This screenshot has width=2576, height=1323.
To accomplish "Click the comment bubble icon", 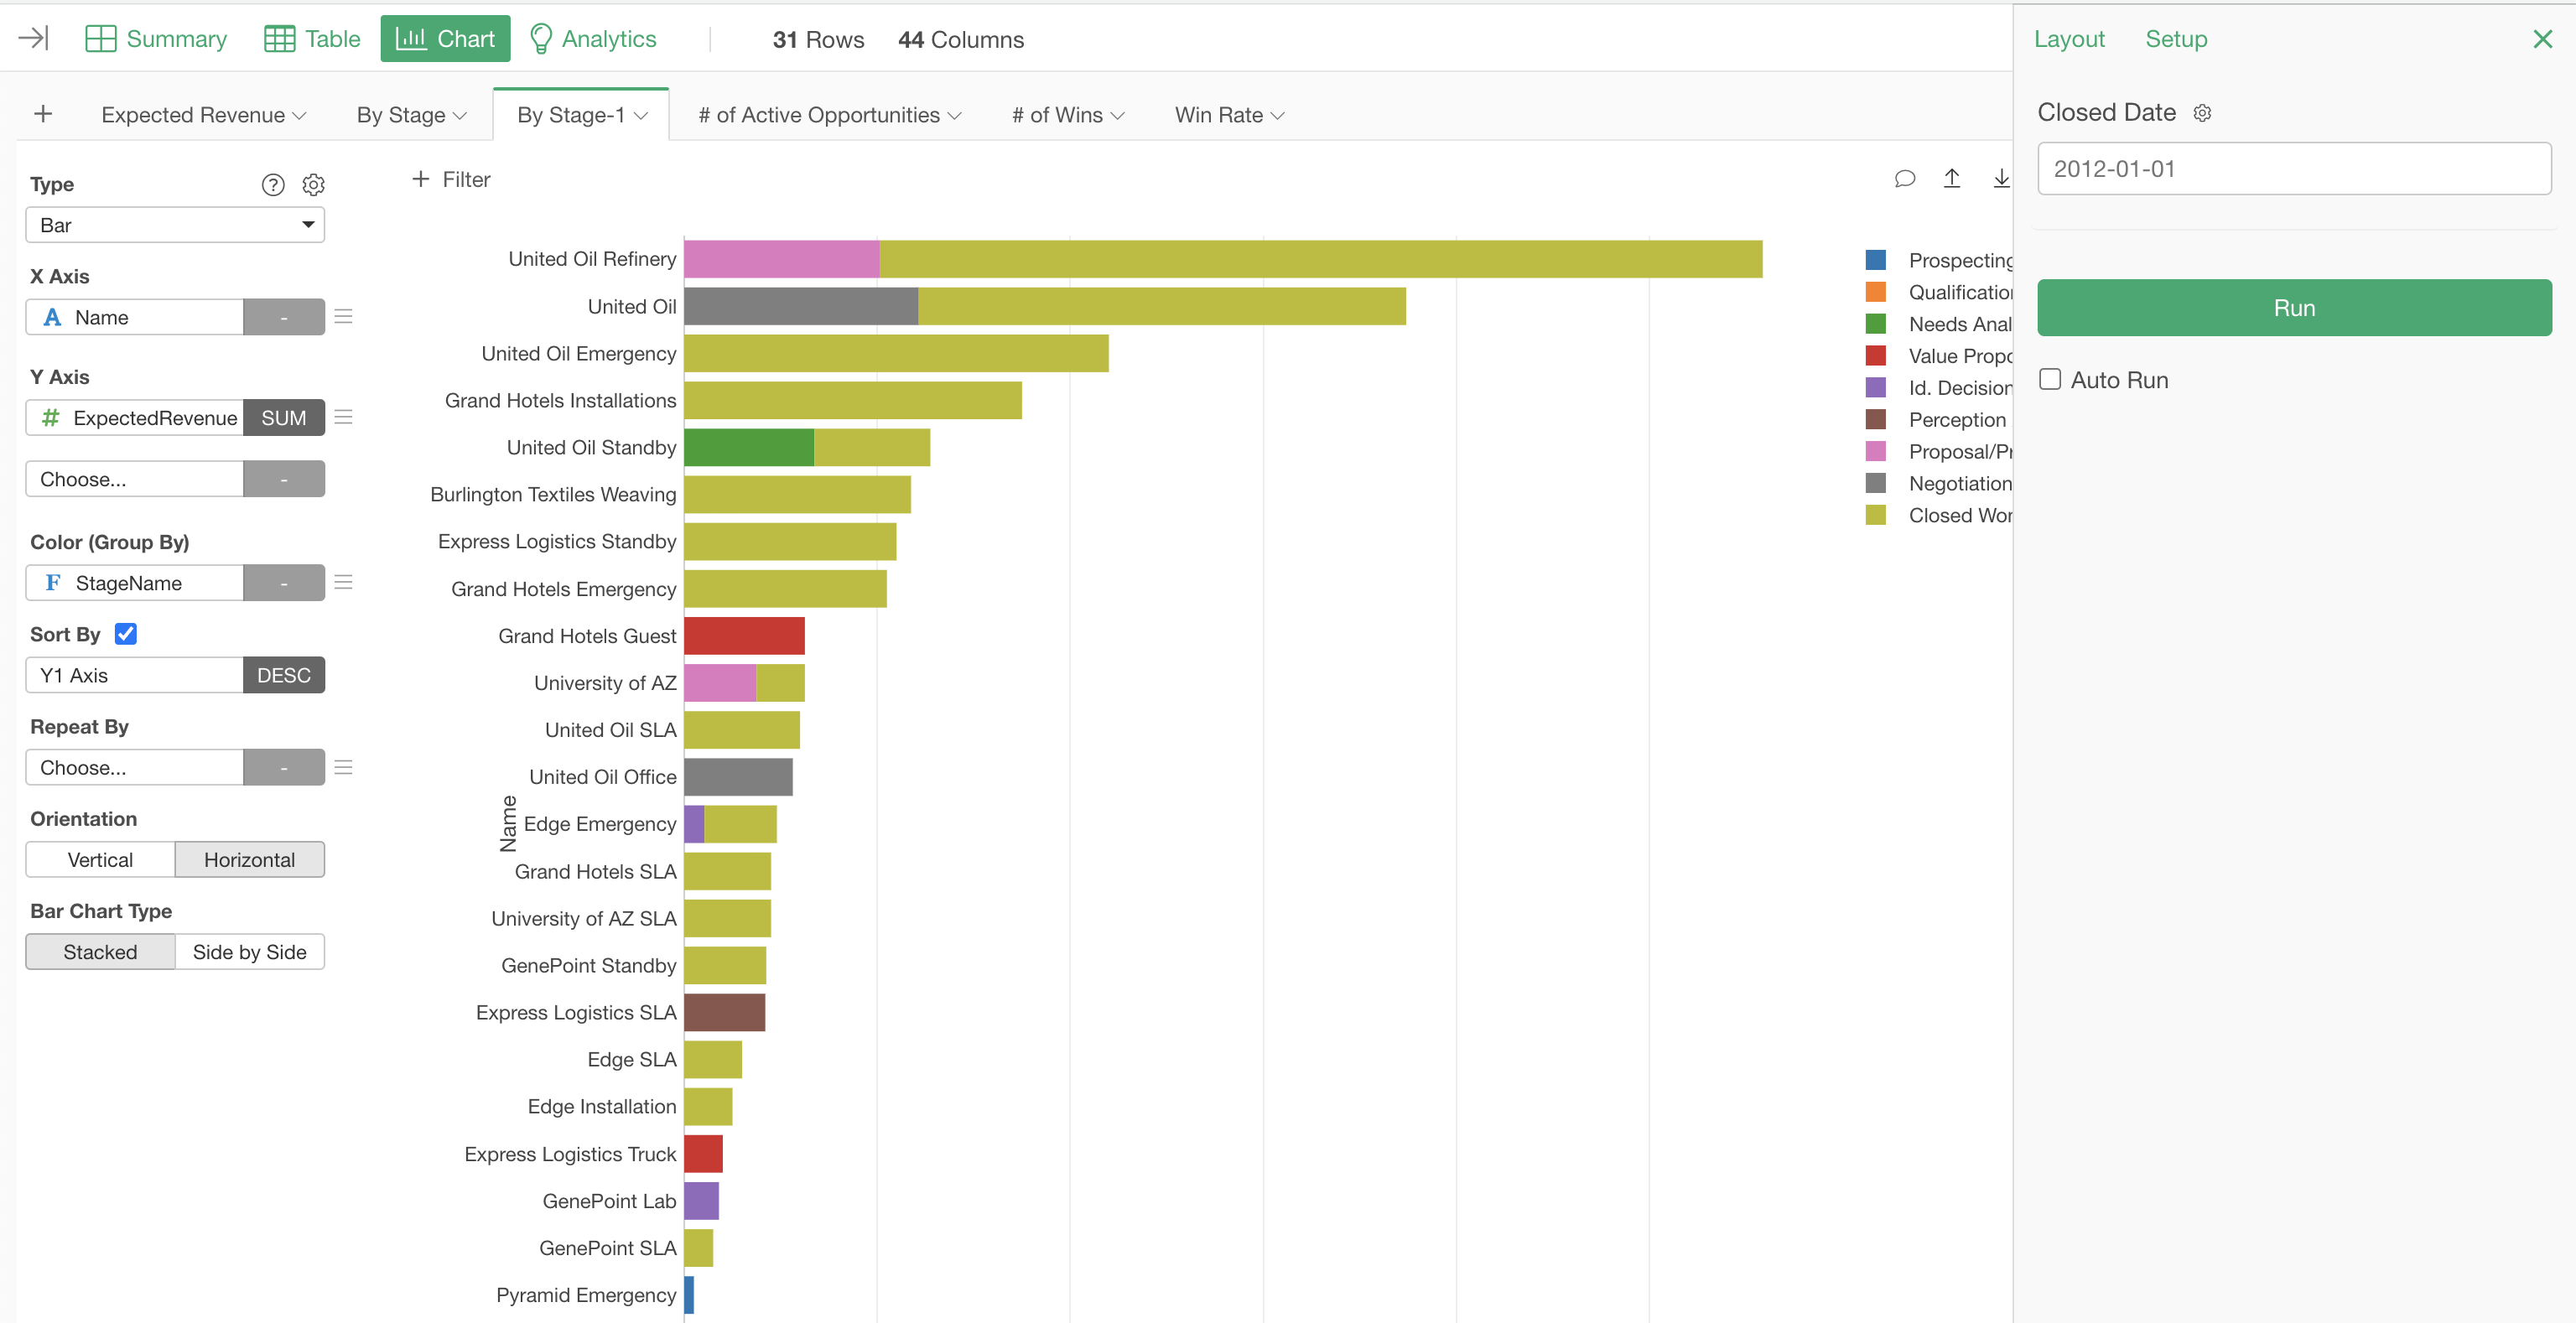I will 1904,179.
